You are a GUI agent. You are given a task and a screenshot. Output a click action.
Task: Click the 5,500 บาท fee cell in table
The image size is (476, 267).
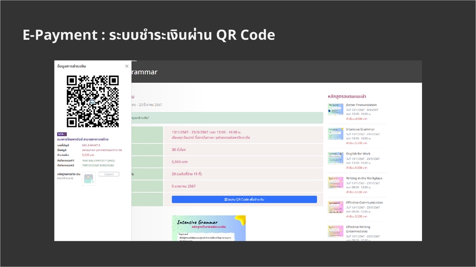click(x=243, y=162)
